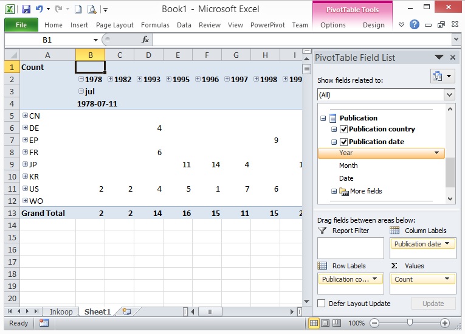The width and height of the screenshot is (465, 334).
Task: Switch to the Formulas ribbon tab
Action: [155, 25]
